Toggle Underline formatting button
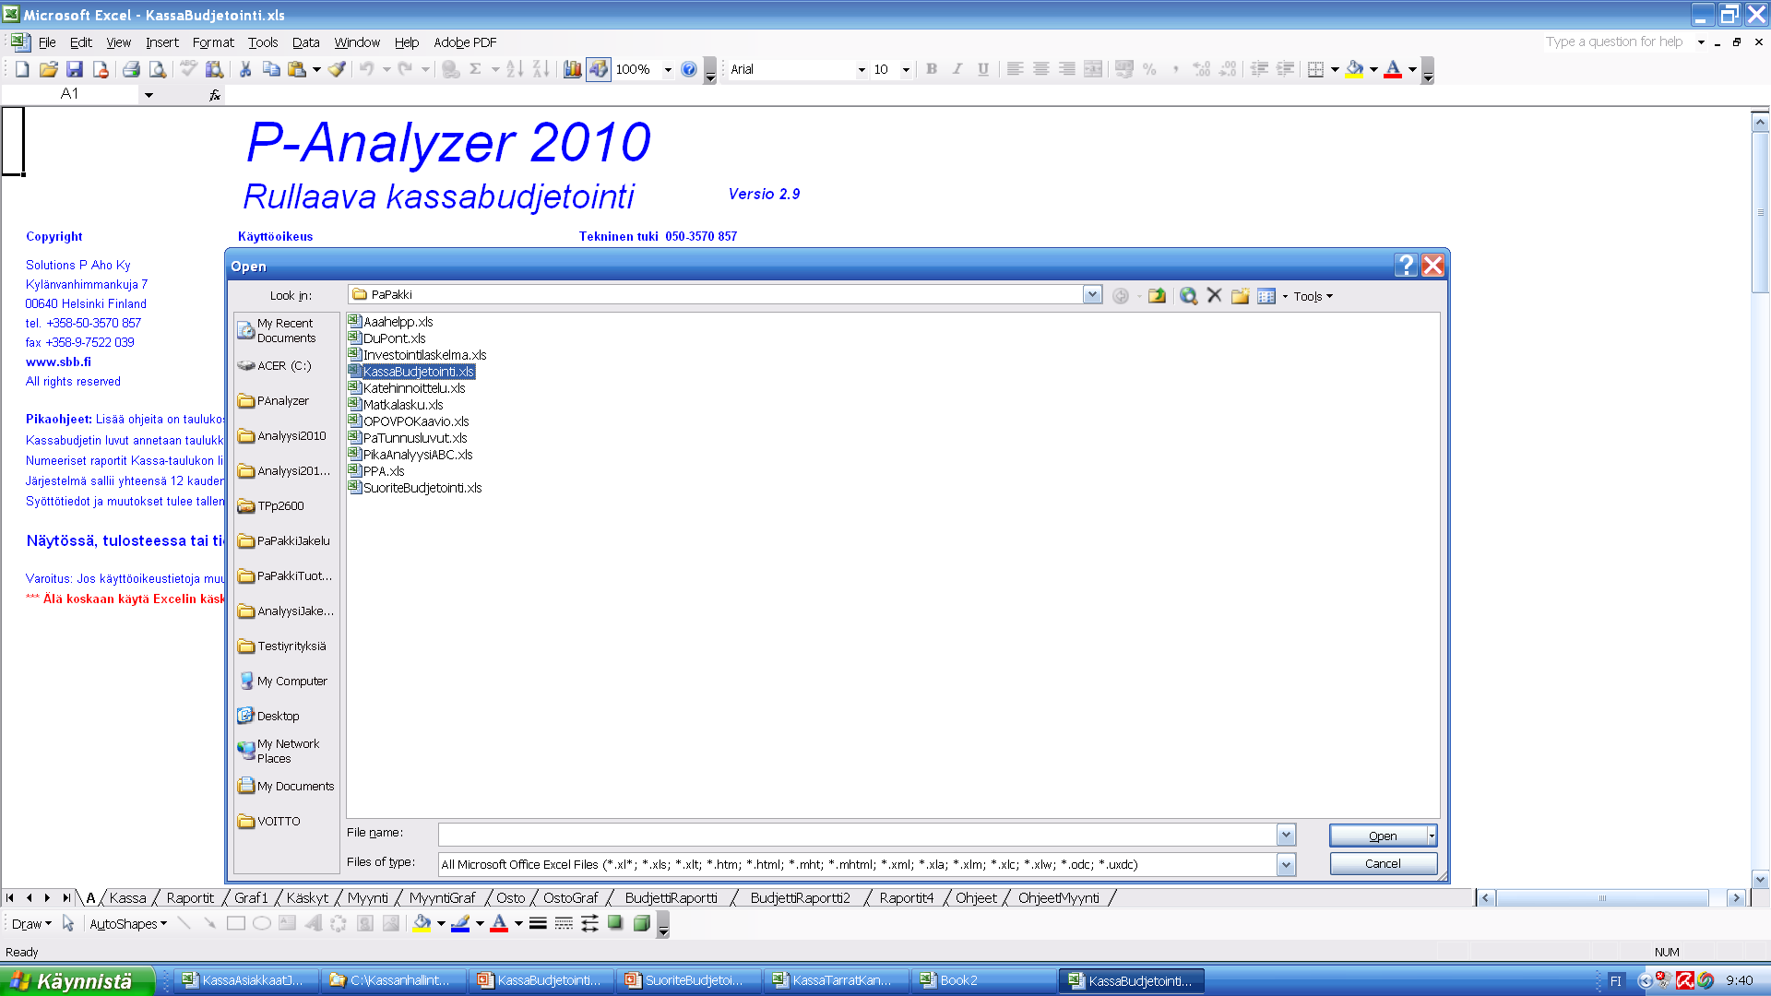 click(x=983, y=69)
